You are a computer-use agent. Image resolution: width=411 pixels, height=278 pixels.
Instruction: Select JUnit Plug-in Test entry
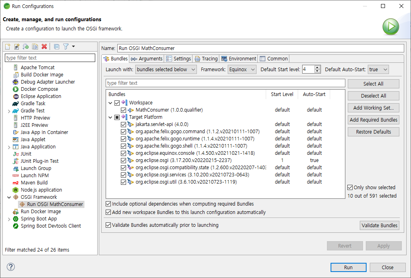pyautogui.click(x=40, y=161)
